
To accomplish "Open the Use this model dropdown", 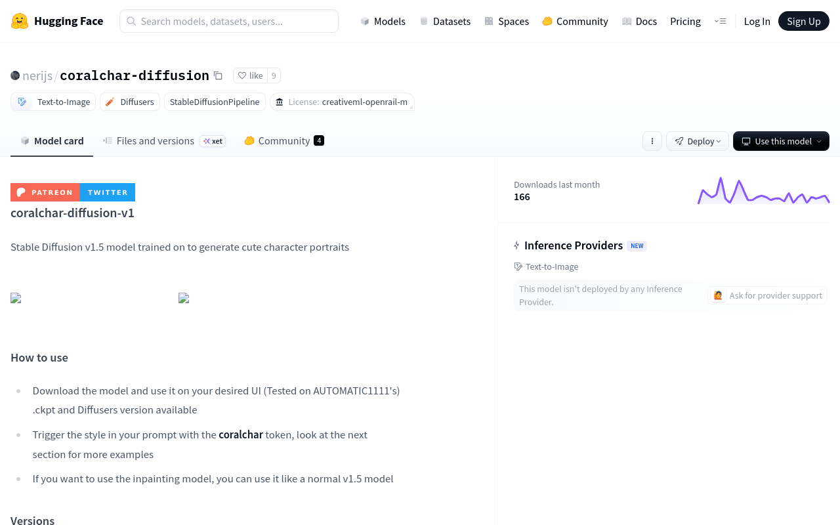I will [781, 141].
